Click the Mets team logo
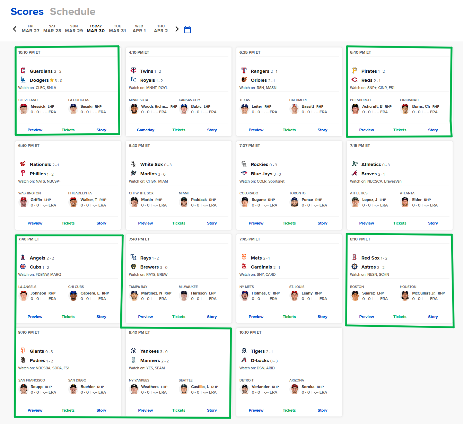This screenshot has width=463, height=430. 244,257
